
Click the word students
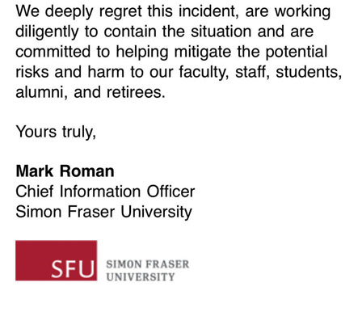309,72
